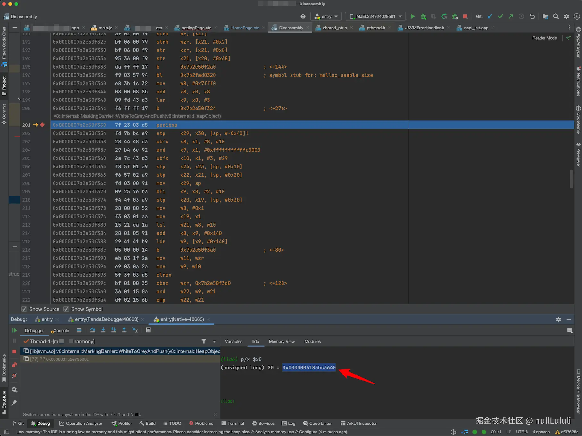This screenshot has width=582, height=436.
Task: Click Step Out in debugger toolbar
Action: tap(124, 330)
